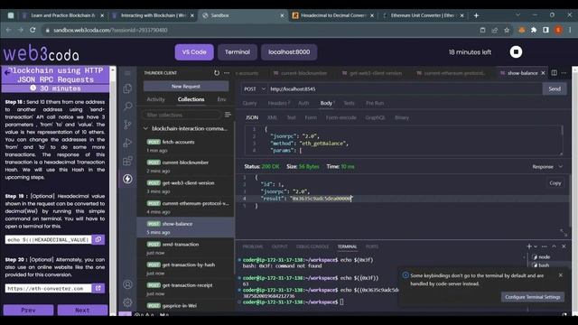The image size is (578, 325).
Task: Open a new browser tab
Action: click(x=476, y=15)
